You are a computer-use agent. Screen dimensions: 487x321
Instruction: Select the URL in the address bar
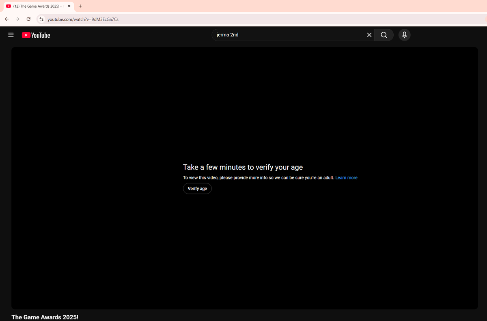83,19
